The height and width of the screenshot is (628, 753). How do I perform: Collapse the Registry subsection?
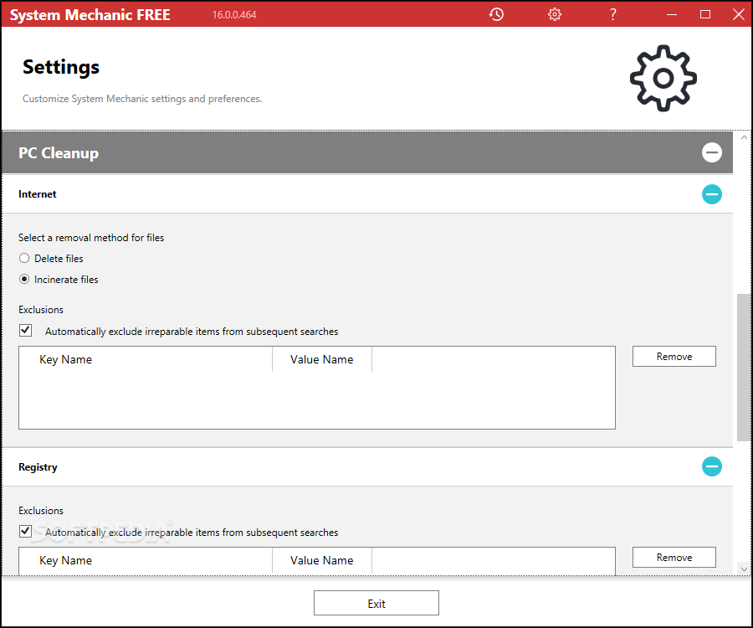(712, 466)
